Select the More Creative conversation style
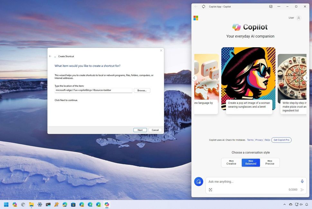Image resolution: width=312 pixels, height=209 pixels. 231,162
